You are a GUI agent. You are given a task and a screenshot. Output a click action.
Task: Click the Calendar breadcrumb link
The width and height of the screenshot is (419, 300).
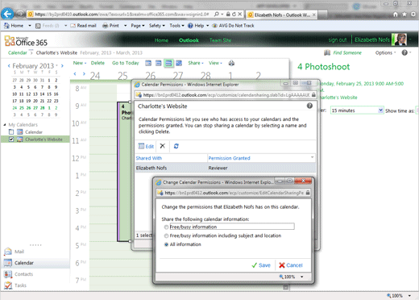(18, 52)
